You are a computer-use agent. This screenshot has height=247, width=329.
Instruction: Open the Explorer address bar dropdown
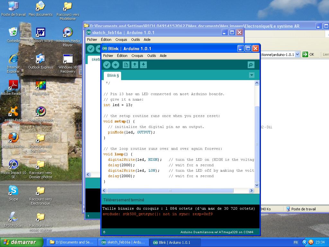point(298,54)
